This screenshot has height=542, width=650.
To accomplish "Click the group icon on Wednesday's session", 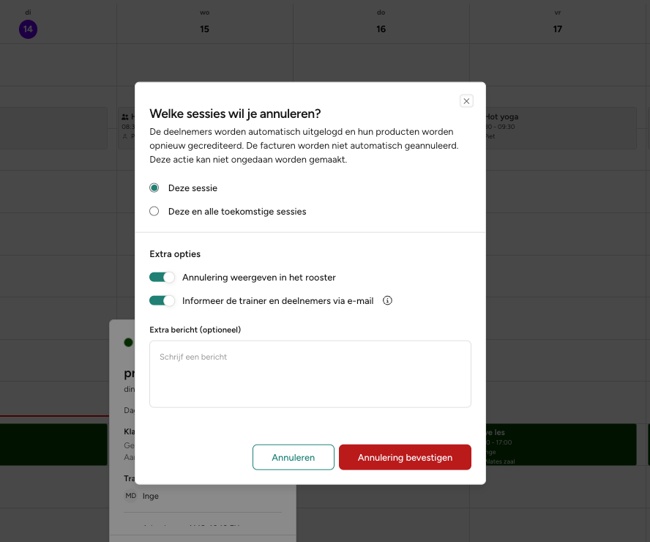I will coord(125,116).
